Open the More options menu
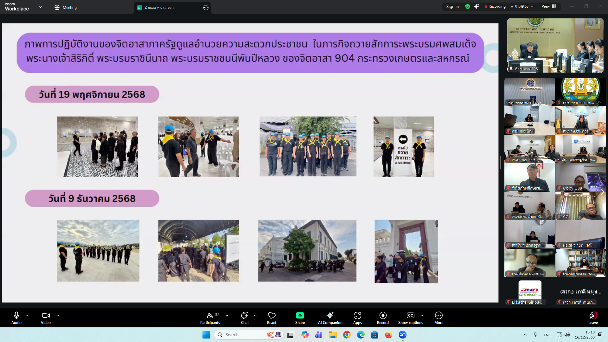Image resolution: width=608 pixels, height=342 pixels. 438,318
